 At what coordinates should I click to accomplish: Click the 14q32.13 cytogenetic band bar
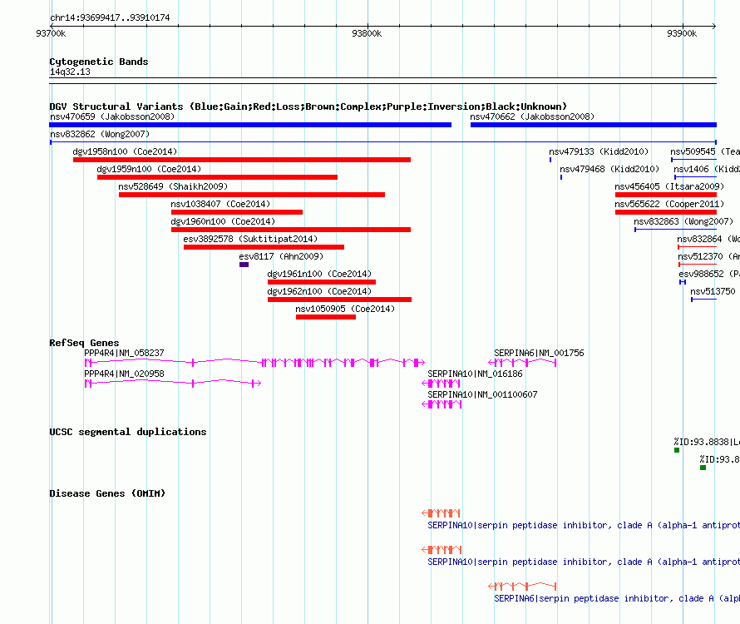pyautogui.click(x=382, y=81)
